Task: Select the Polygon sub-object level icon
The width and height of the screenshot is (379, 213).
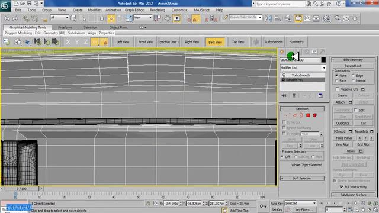Action: pos(308,115)
